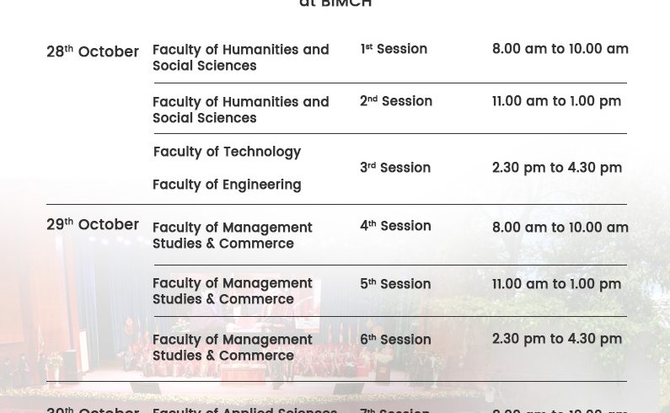Click the 28th October date label
The height and width of the screenshot is (413, 670).
pyautogui.click(x=93, y=52)
